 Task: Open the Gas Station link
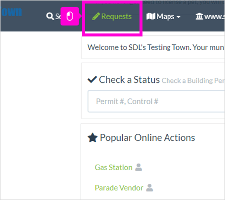pyautogui.click(x=114, y=168)
